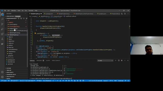Open the Edit menu

point(8,11)
